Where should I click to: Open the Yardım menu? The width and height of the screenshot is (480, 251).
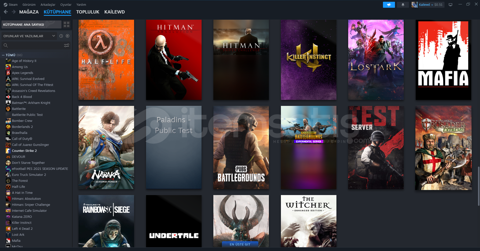(x=81, y=5)
